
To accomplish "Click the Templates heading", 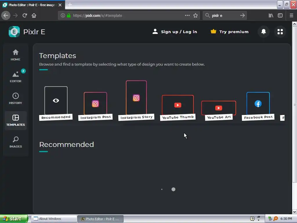I will point(58,56).
